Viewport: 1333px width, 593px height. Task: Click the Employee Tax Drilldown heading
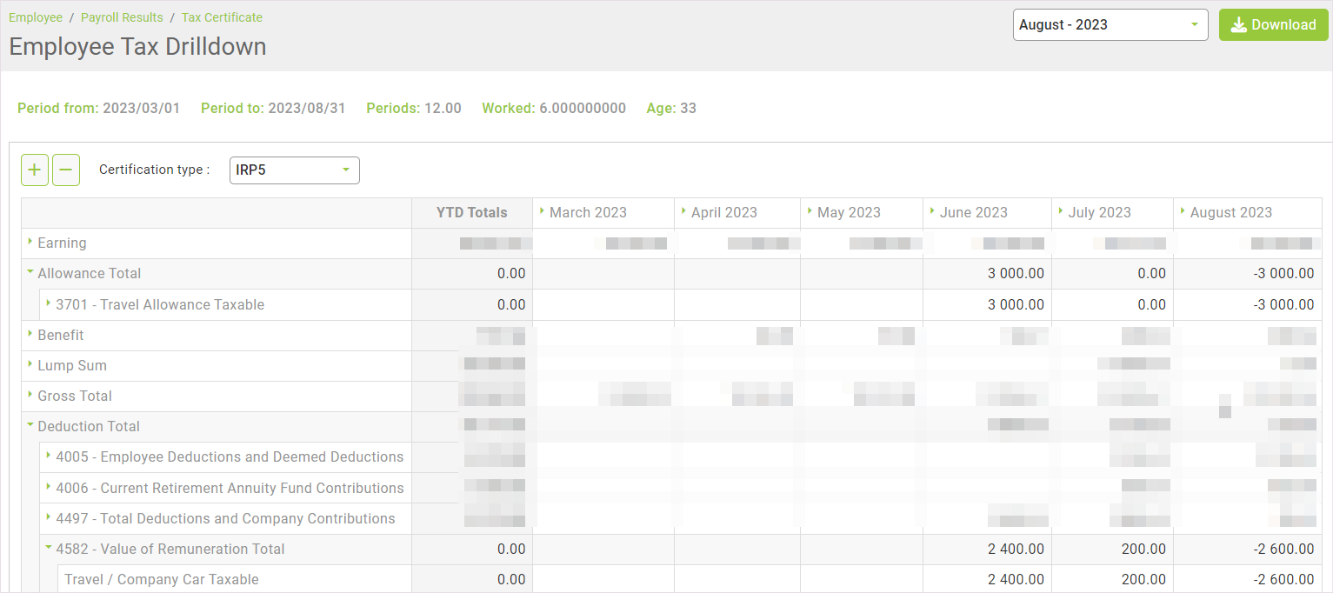[137, 46]
